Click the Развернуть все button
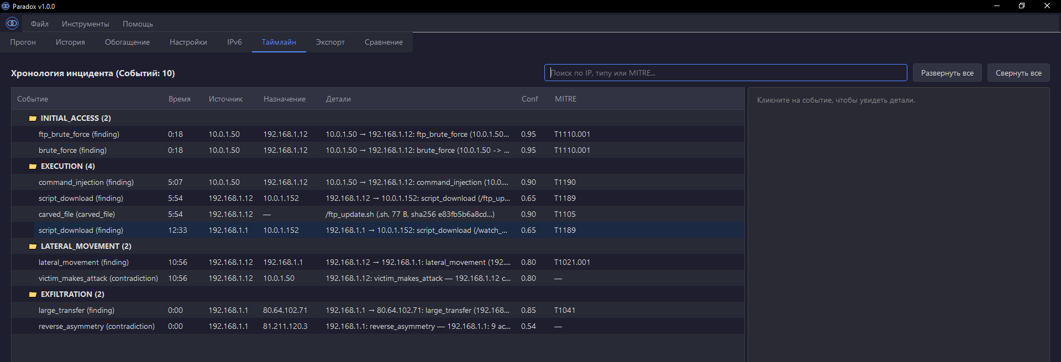 (947, 73)
